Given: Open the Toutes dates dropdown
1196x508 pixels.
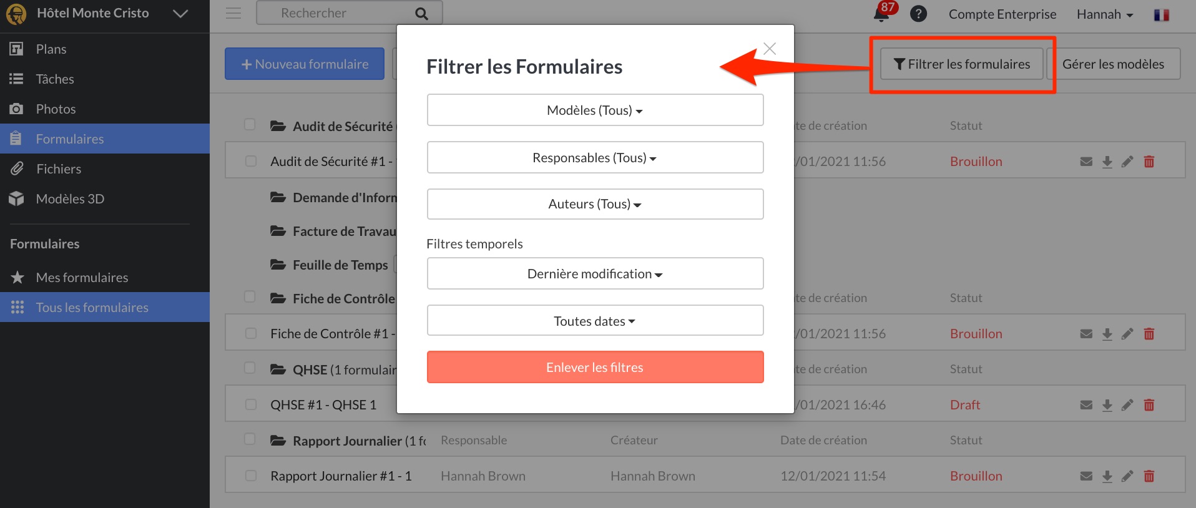Looking at the screenshot, I should pyautogui.click(x=595, y=321).
